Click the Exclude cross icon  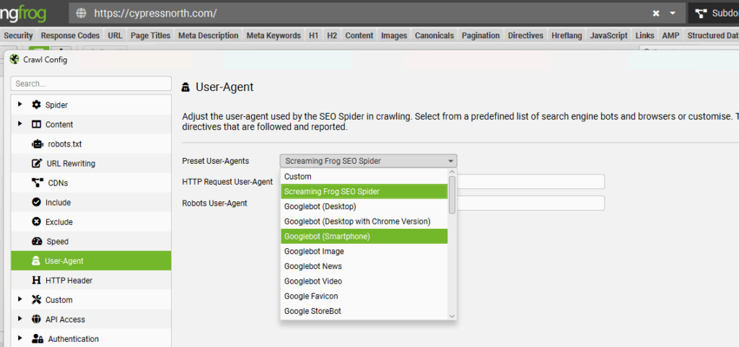[x=36, y=221]
